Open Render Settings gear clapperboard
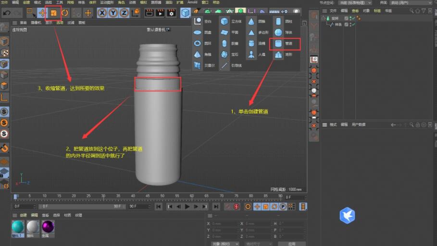This screenshot has height=246, width=437. click(172, 13)
